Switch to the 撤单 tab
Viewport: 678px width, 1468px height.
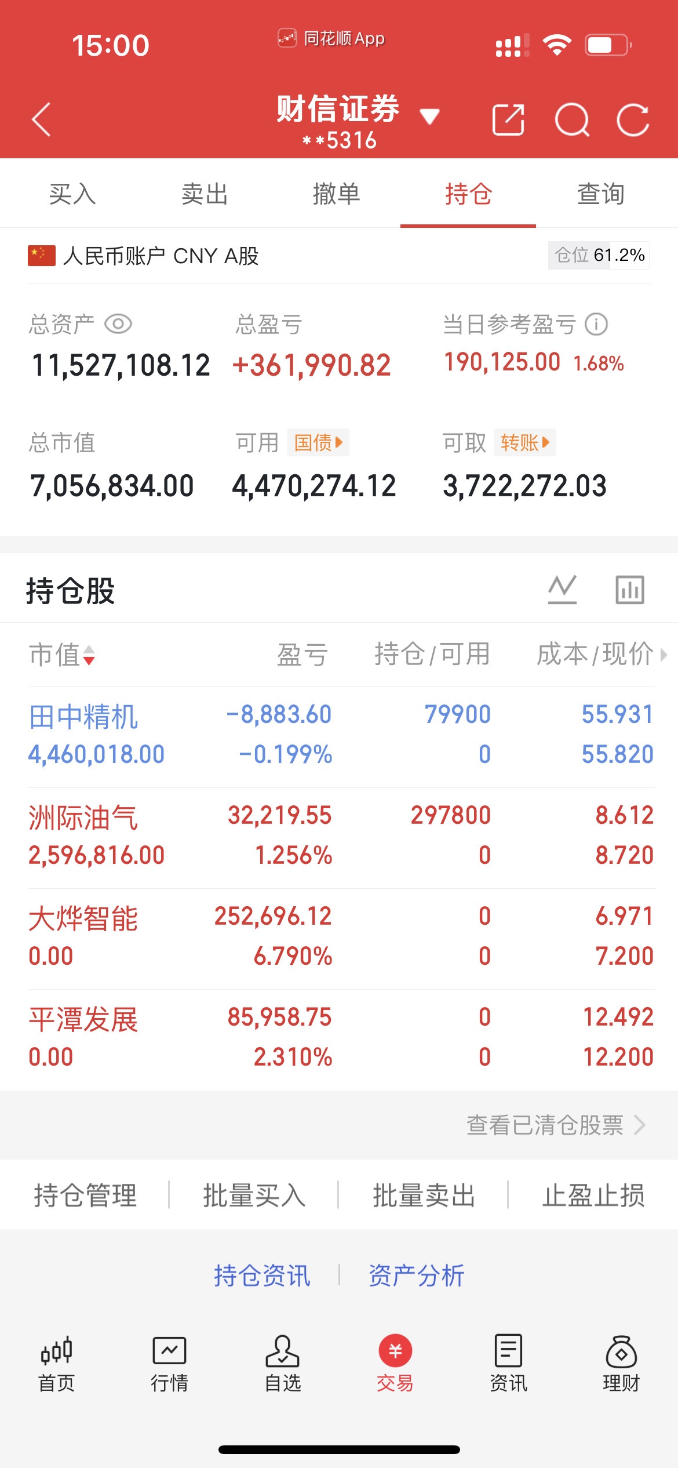coord(337,194)
